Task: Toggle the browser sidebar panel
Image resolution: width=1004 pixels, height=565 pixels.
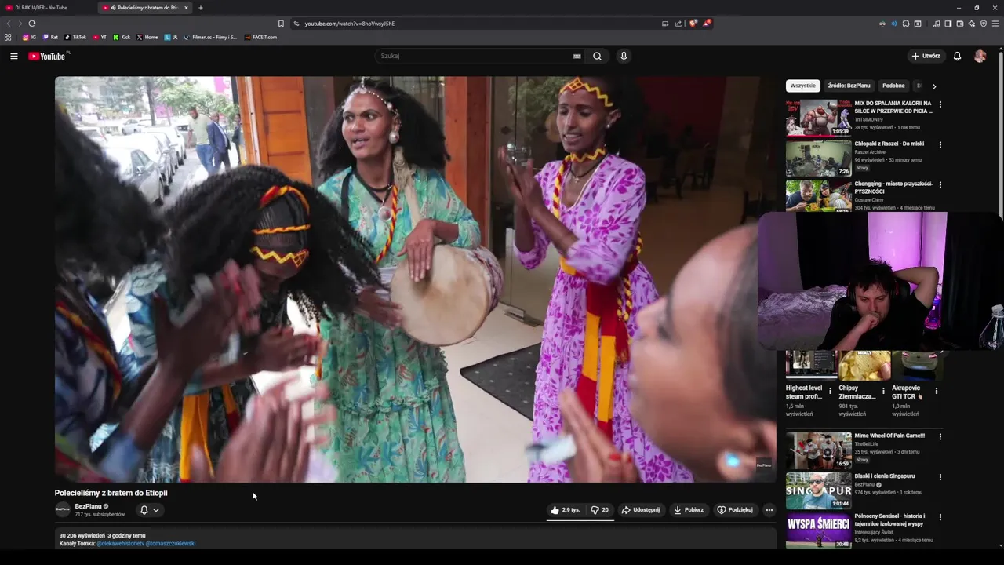Action: (948, 24)
